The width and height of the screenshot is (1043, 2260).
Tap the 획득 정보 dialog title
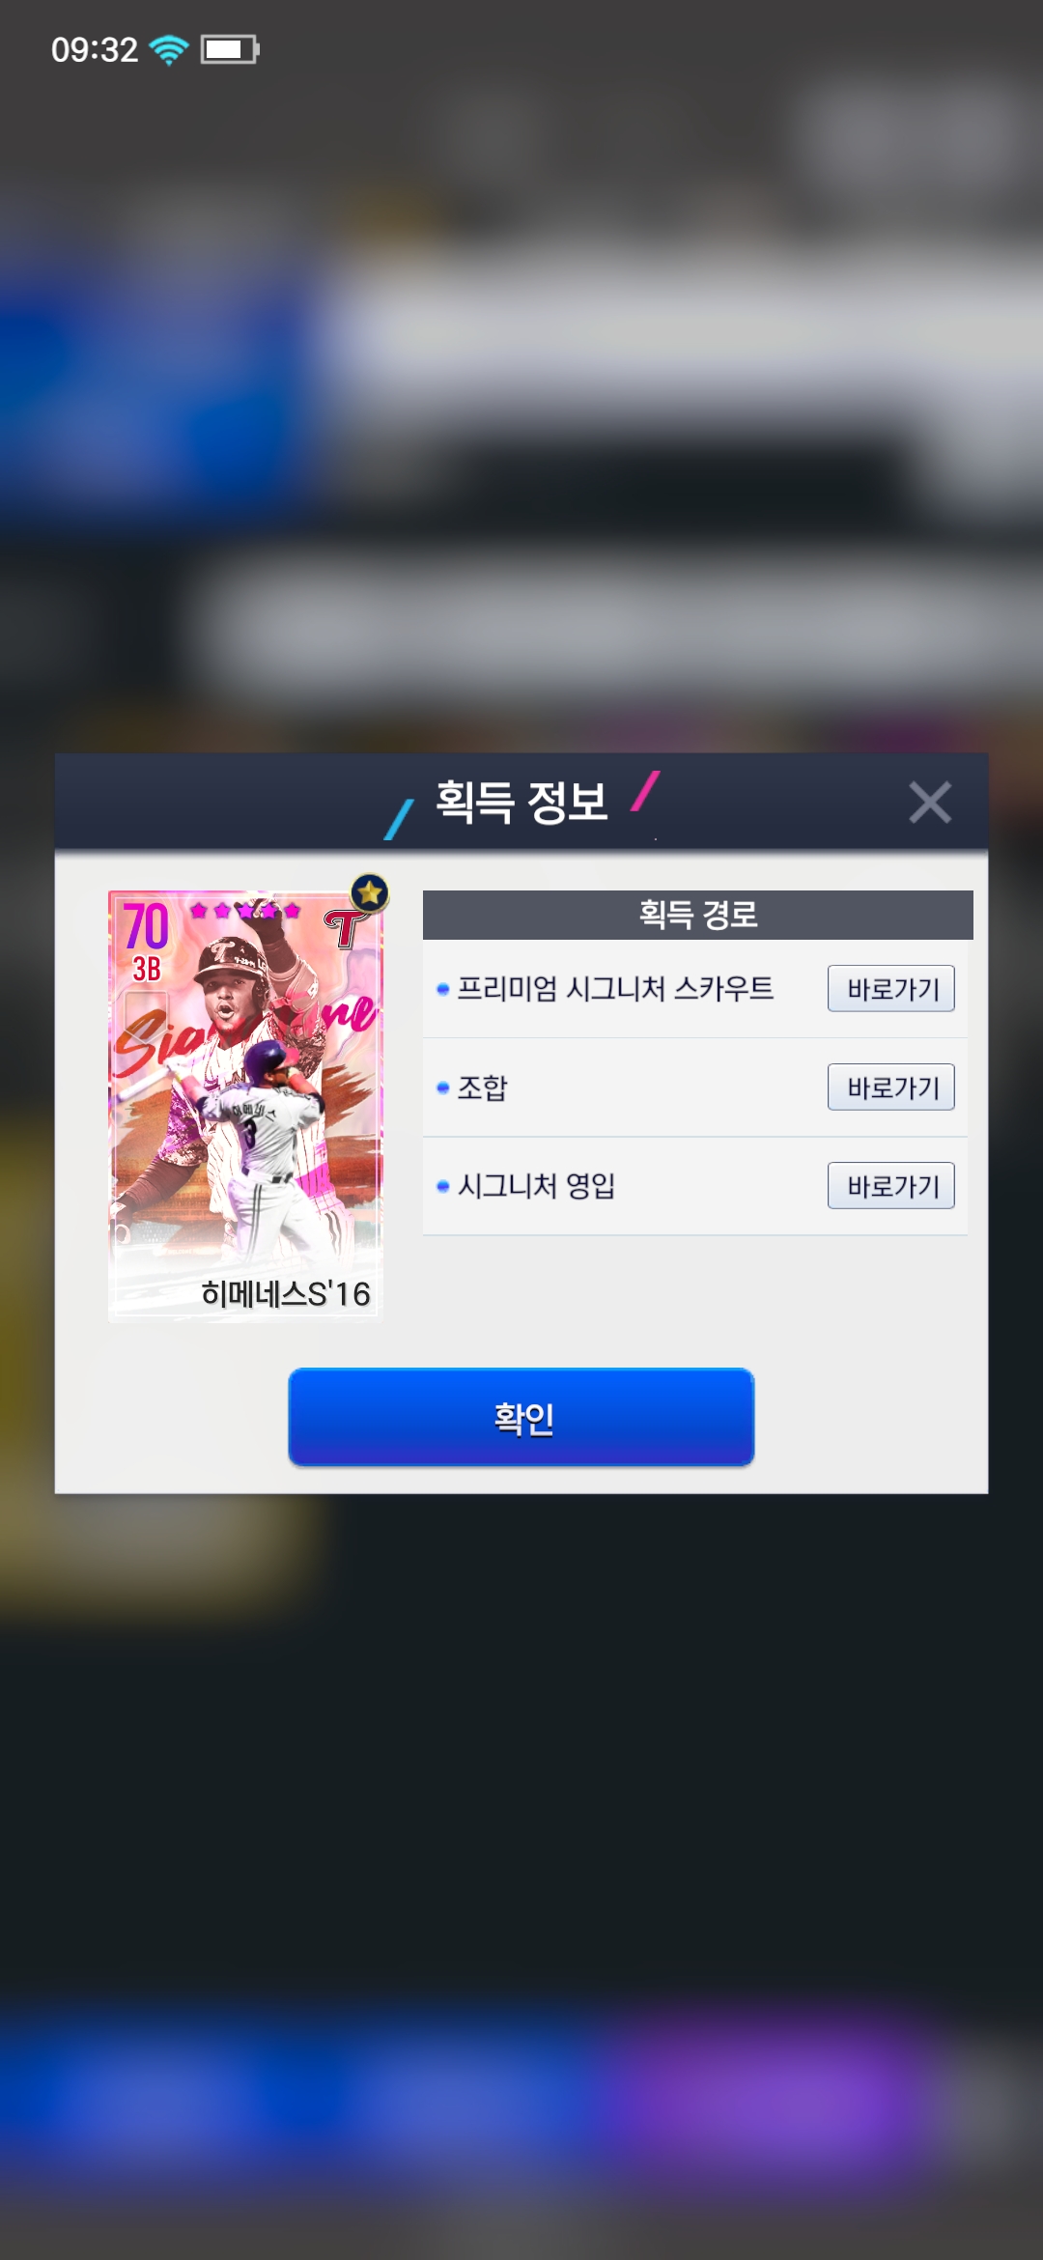521,802
